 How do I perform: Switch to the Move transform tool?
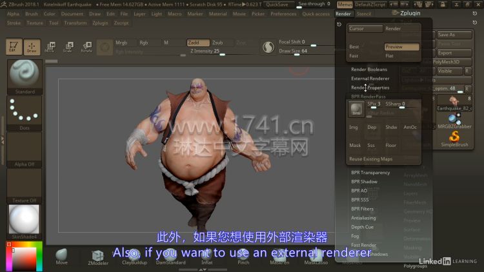[50, 47]
